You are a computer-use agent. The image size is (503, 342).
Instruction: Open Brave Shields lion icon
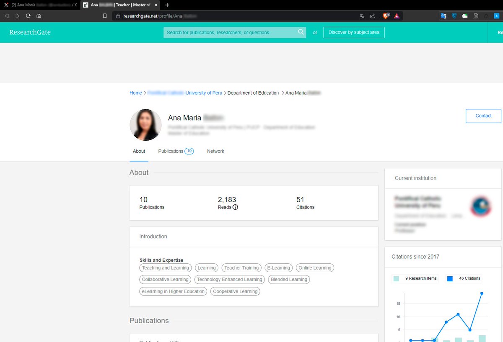pyautogui.click(x=386, y=16)
